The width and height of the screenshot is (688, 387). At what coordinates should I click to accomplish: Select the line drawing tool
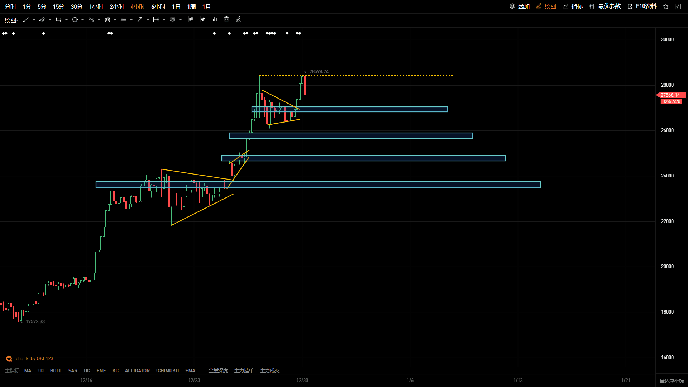(x=26, y=20)
